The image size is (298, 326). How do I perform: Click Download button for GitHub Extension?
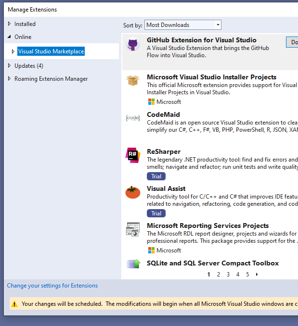coord(292,42)
